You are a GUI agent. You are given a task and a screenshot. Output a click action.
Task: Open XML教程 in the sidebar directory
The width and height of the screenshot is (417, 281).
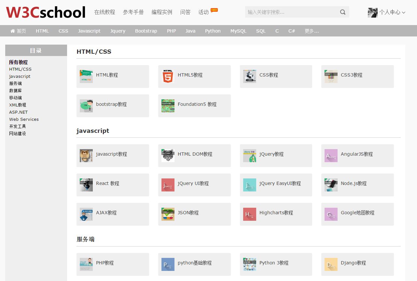[18, 105]
